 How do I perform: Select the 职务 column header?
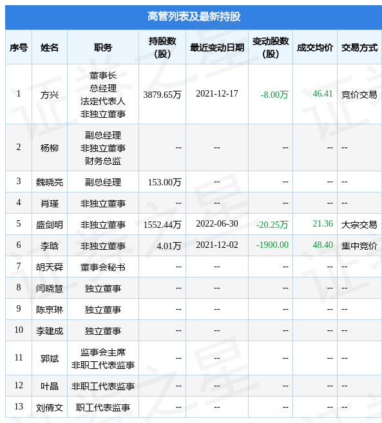tap(103, 48)
